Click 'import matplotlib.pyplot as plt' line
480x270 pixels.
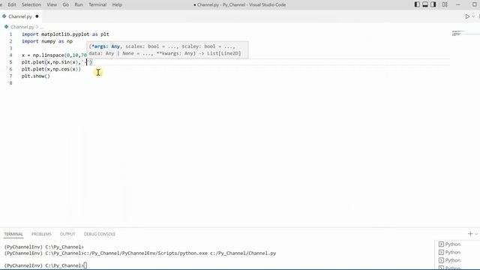tap(65, 34)
